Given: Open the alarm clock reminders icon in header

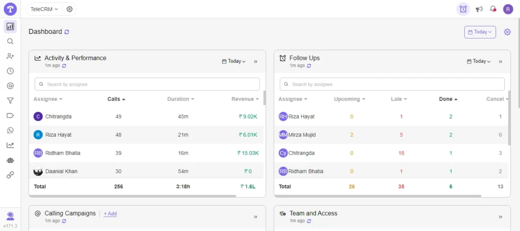Looking at the screenshot, I should pyautogui.click(x=463, y=9).
